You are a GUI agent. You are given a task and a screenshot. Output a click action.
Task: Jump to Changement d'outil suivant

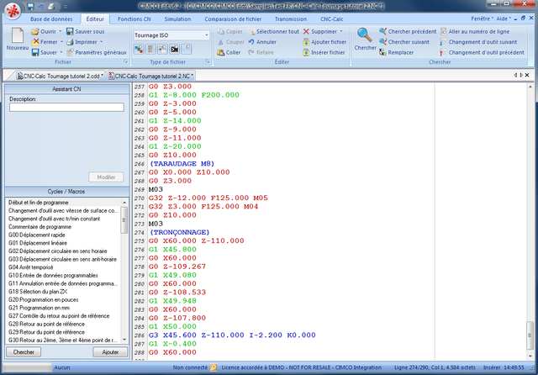pyautogui.click(x=478, y=42)
